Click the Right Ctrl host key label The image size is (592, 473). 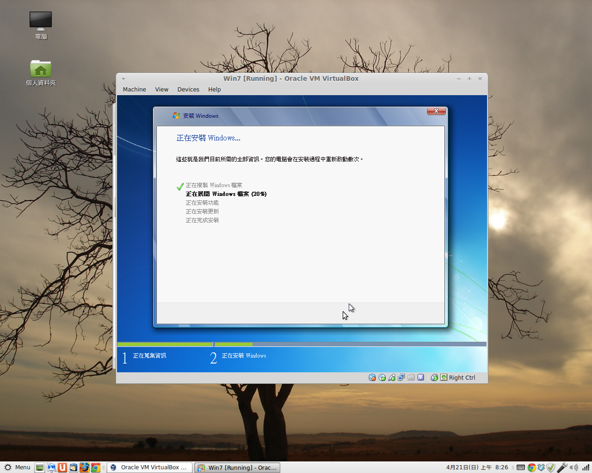pyautogui.click(x=462, y=377)
